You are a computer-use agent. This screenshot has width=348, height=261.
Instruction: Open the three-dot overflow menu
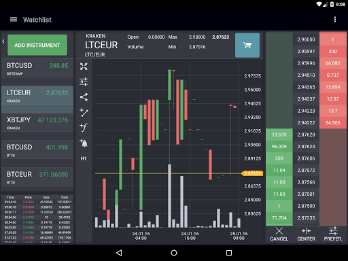coord(335,20)
